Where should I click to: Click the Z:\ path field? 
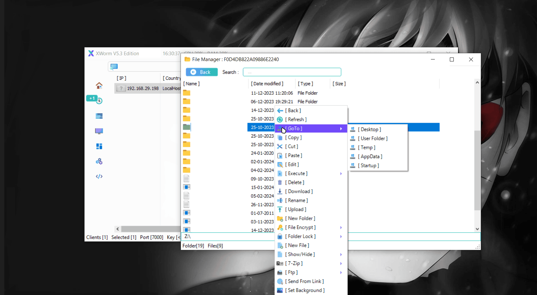[331, 237]
